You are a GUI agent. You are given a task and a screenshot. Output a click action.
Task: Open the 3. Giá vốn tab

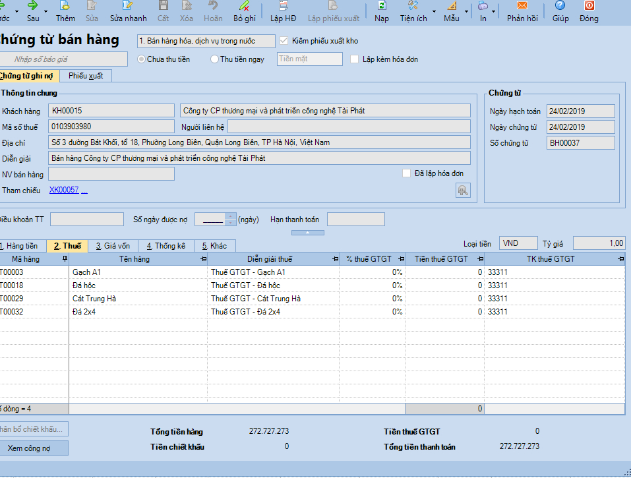pyautogui.click(x=113, y=246)
